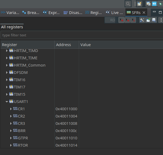Click the TIM15 peripheral icon
Screen dimensions: 163x155
coord(11,94)
